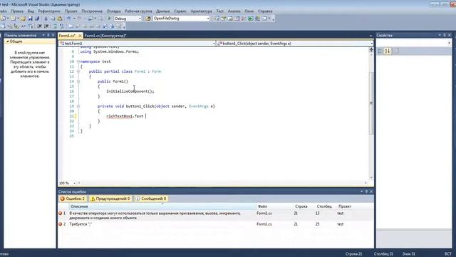Switch to Form1.cs [Конструктор] tab
This screenshot has height=257, width=456.
[105, 36]
